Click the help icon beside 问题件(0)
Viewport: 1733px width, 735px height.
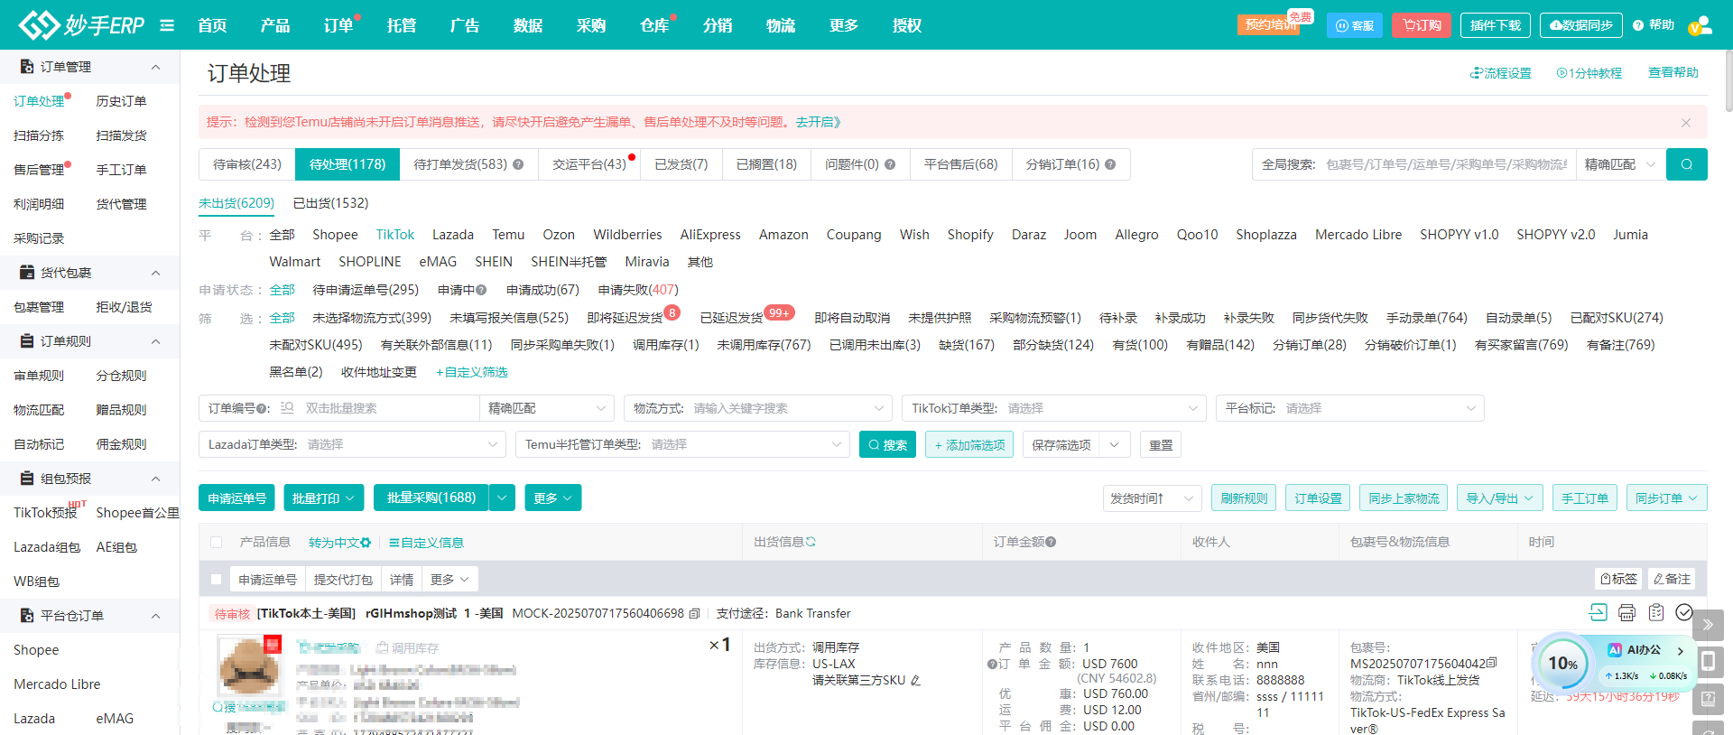(890, 164)
